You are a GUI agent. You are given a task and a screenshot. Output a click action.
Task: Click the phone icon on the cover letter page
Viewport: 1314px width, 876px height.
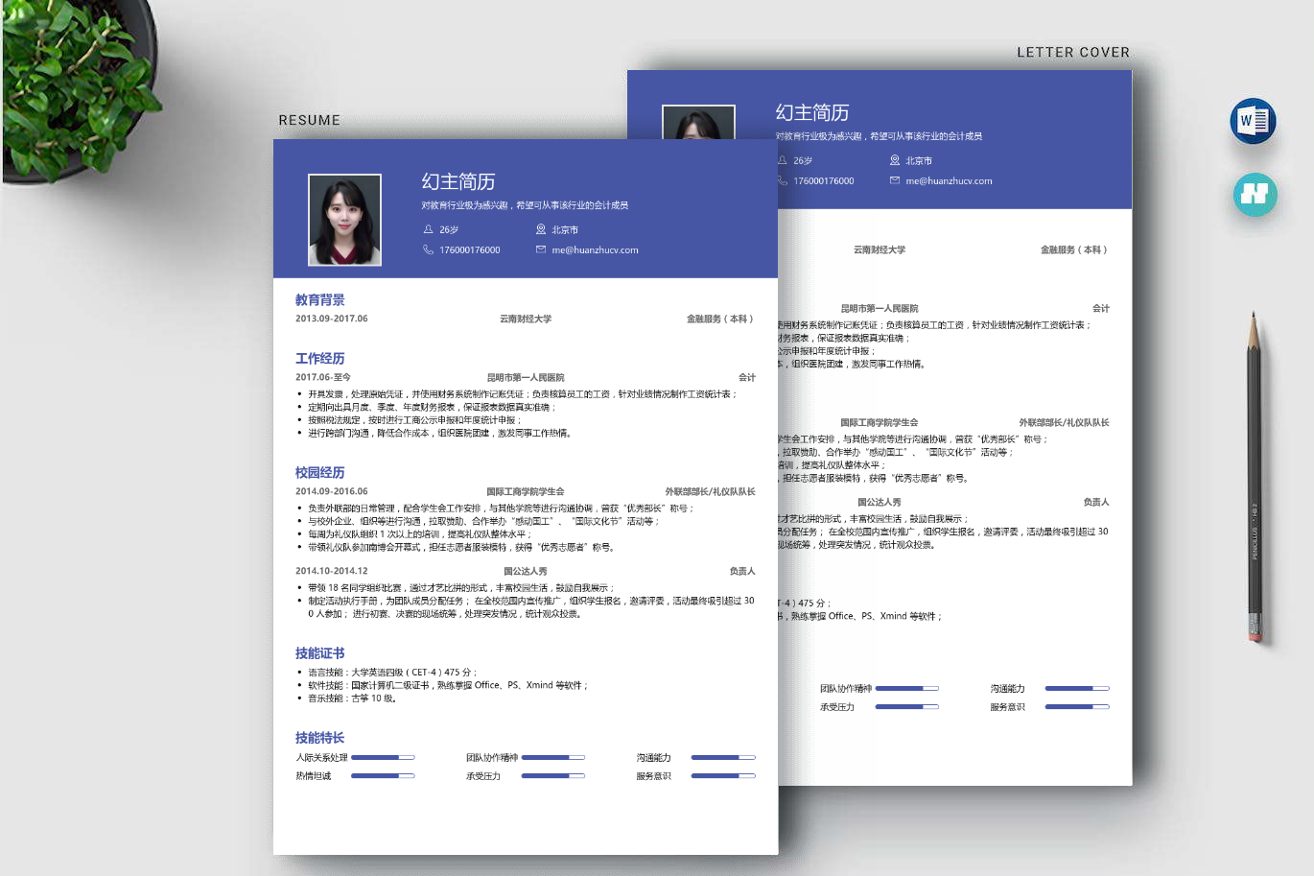[x=783, y=180]
